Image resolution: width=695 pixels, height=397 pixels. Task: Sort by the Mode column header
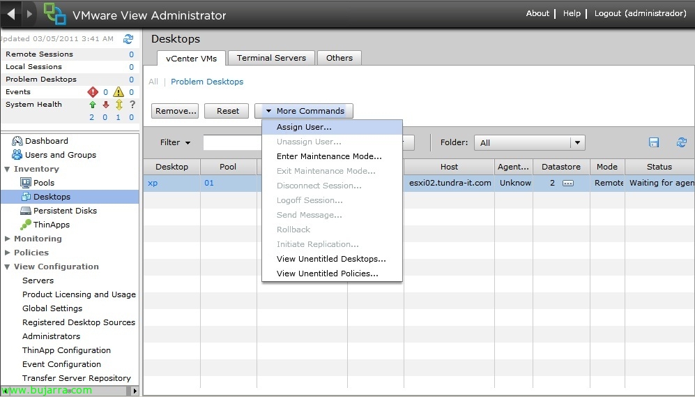pos(607,167)
